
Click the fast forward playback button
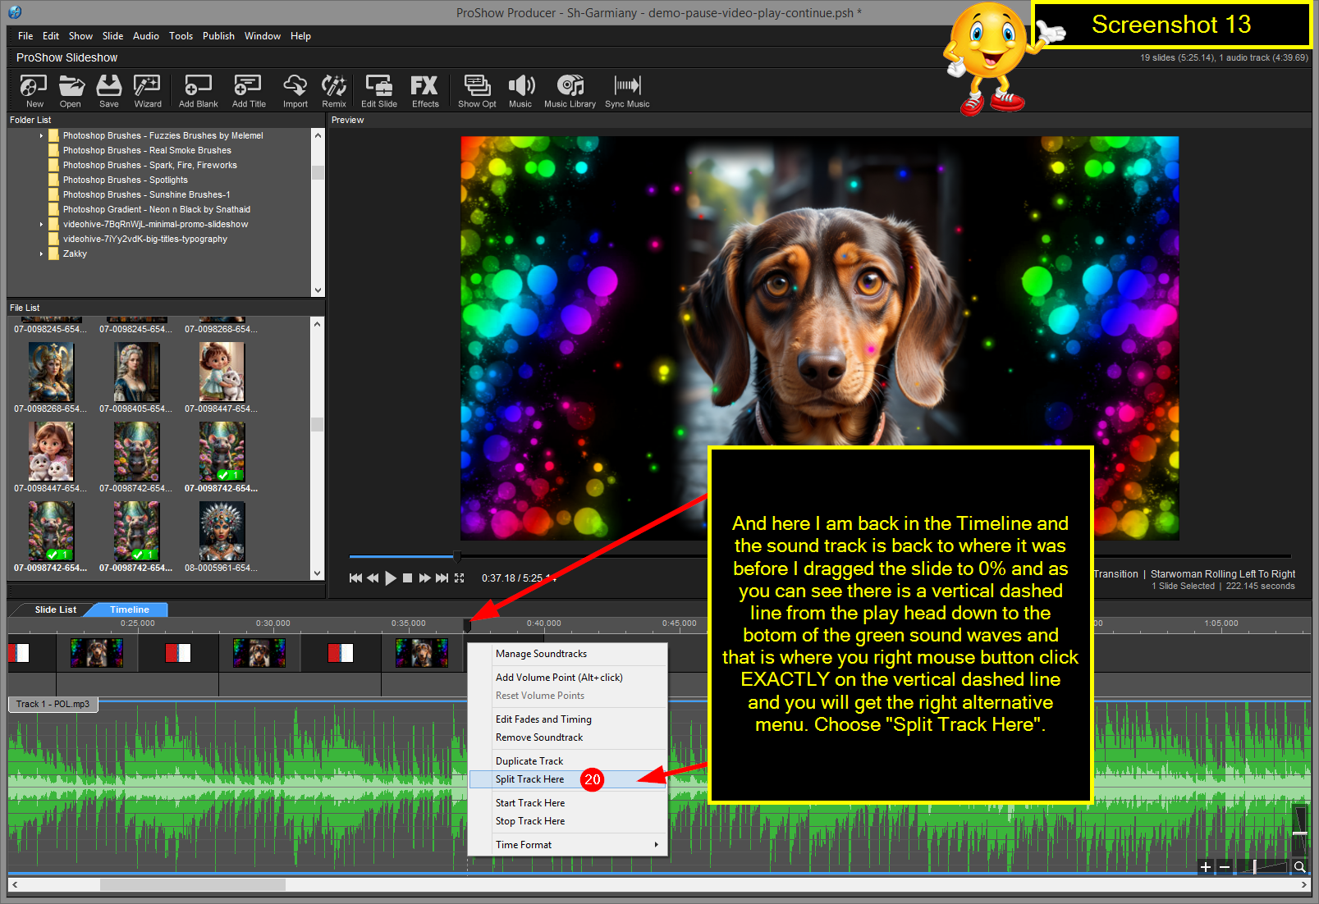tap(424, 578)
